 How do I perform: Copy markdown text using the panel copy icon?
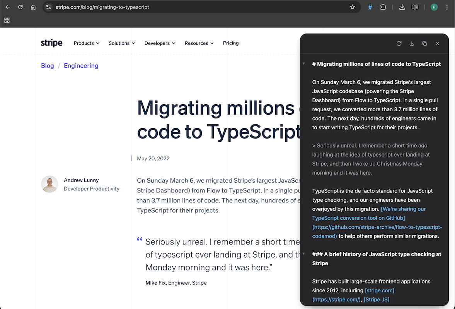424,43
